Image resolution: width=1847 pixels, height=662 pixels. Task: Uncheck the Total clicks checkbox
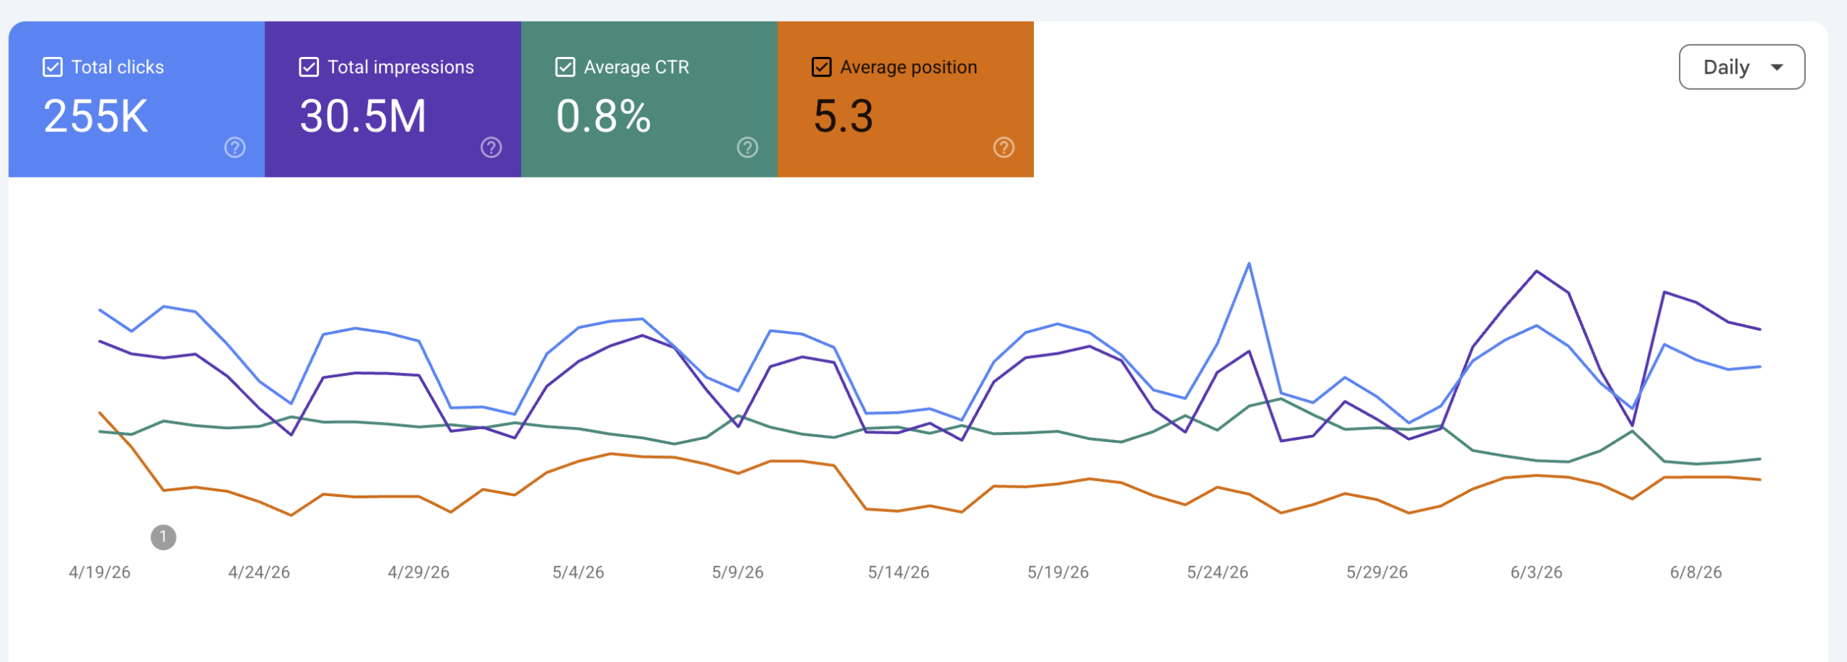[53, 67]
